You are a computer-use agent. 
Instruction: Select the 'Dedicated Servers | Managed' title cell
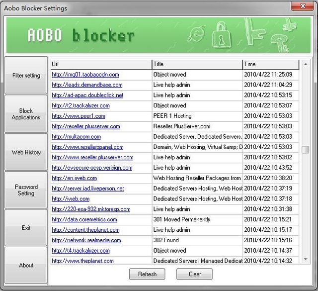tap(198, 261)
